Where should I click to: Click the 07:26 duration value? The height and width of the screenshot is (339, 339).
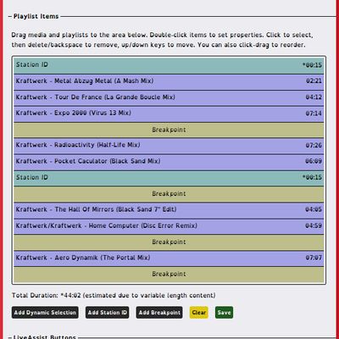tap(314, 145)
